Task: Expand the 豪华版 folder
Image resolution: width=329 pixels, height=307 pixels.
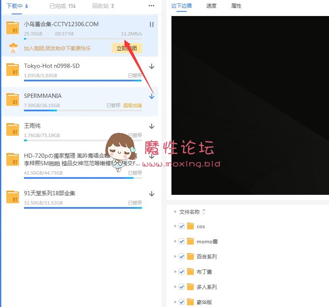Action: 175,302
